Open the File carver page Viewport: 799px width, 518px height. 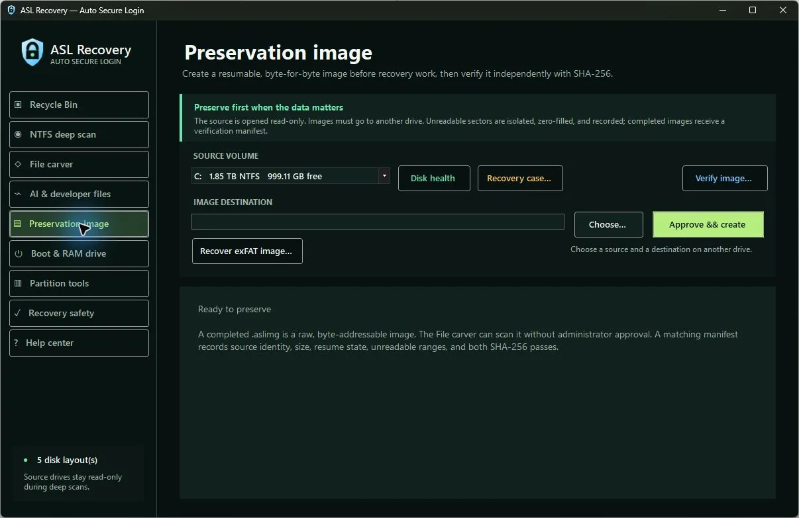coord(79,164)
